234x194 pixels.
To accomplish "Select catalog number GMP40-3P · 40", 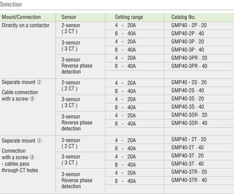I will tap(189, 49).
